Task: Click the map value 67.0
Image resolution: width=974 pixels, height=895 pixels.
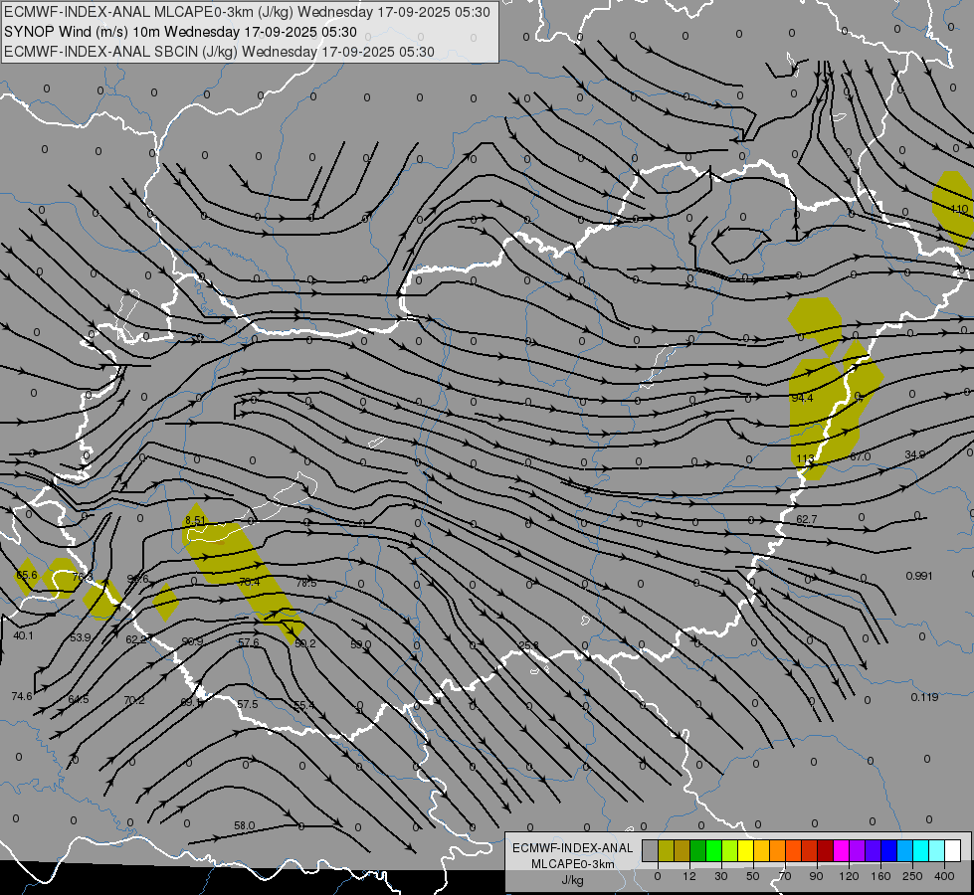Action: [861, 456]
